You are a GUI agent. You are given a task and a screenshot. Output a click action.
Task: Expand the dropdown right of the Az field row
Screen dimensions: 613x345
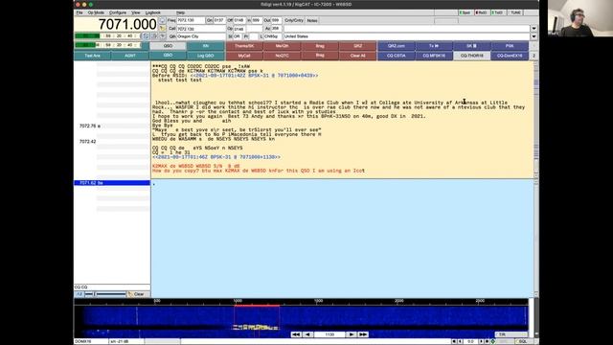[534, 29]
